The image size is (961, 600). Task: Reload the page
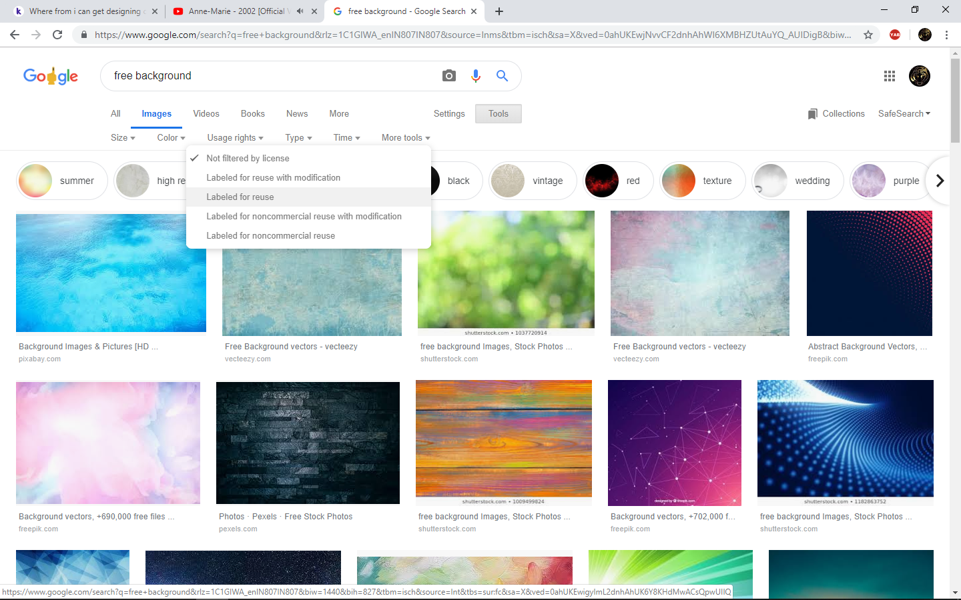[57, 35]
